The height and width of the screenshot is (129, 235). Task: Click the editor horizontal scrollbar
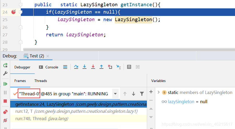(x=129, y=50)
